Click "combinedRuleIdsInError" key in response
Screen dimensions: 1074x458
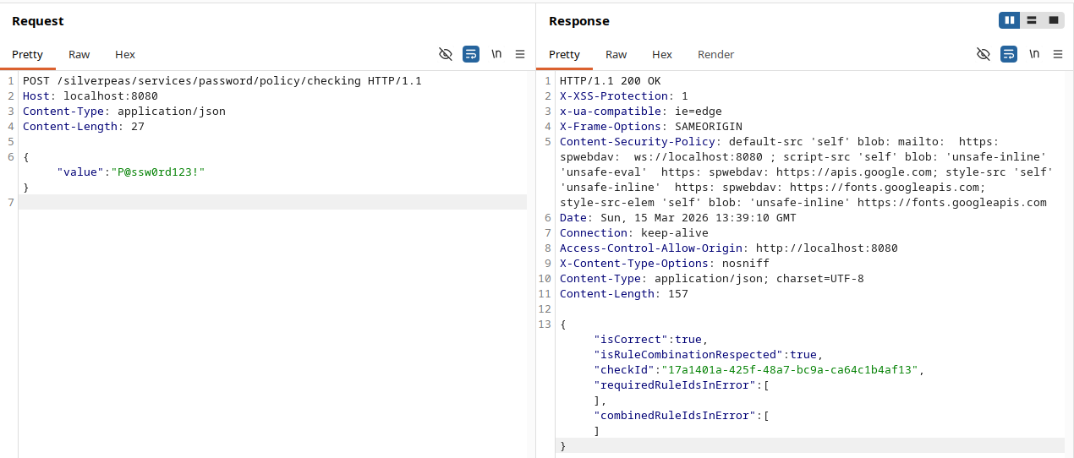tap(675, 416)
